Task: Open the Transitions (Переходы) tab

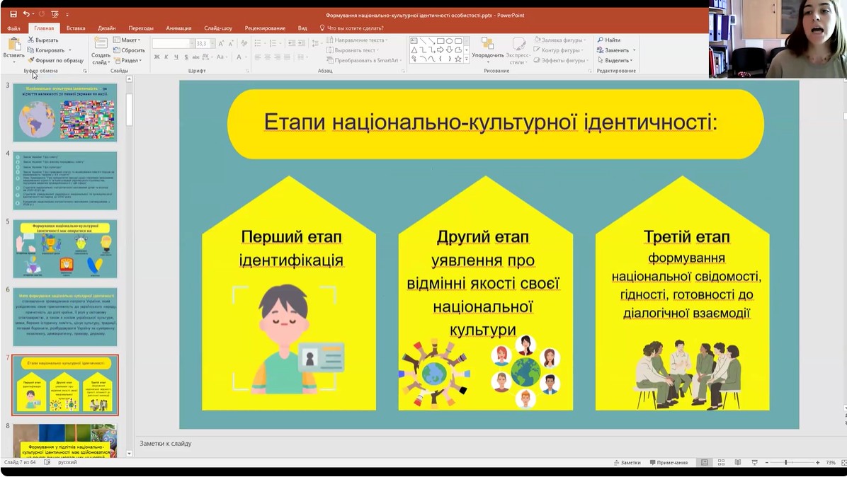Action: [x=140, y=28]
